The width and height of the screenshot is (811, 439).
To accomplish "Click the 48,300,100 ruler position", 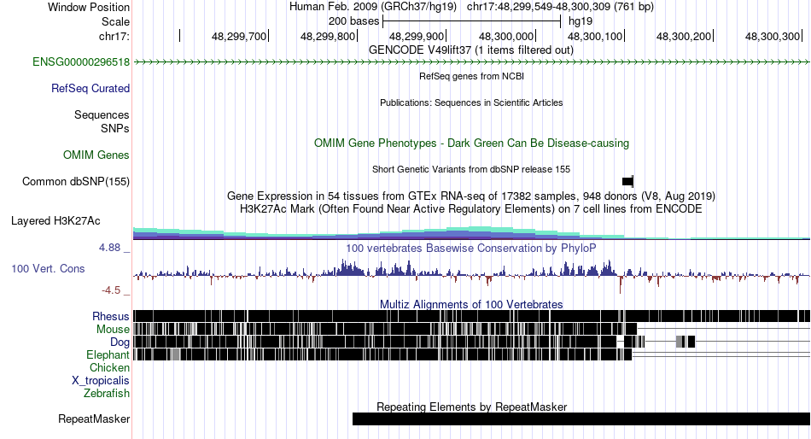I will 595,36.
